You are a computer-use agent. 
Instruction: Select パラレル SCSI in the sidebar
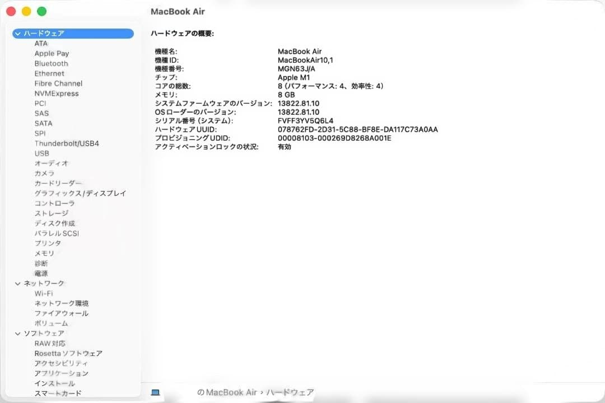(57, 234)
